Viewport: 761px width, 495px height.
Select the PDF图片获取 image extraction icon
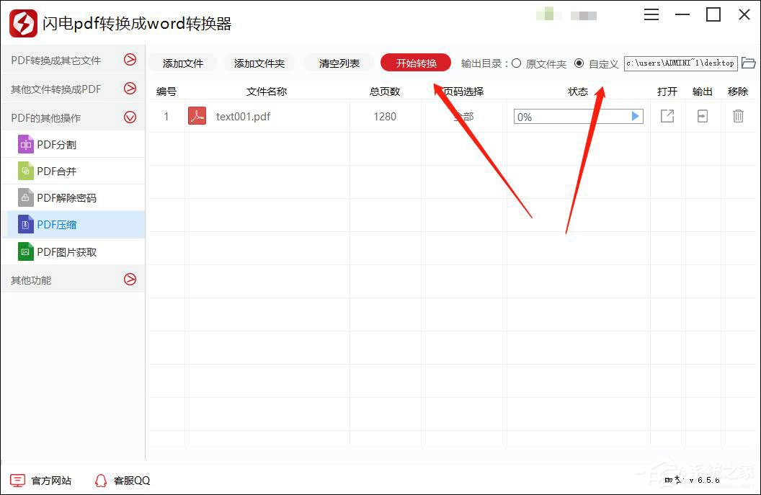tap(26, 251)
